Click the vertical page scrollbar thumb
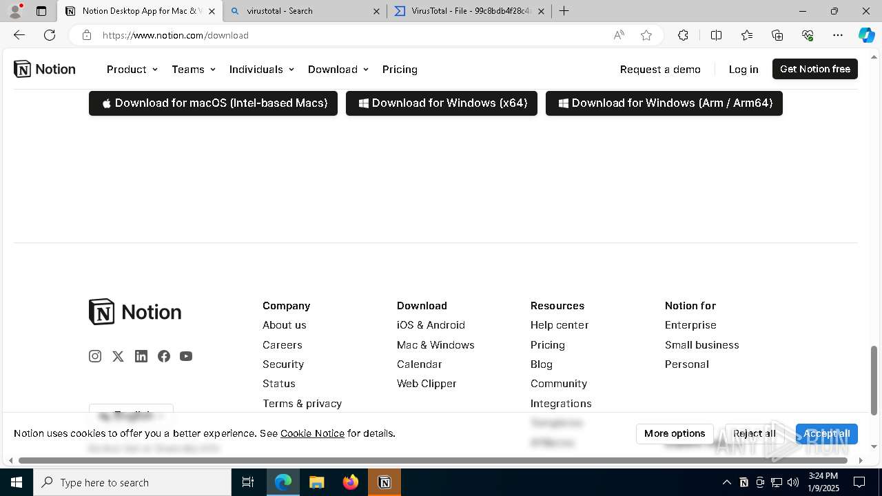The height and width of the screenshot is (496, 882). 874,380
